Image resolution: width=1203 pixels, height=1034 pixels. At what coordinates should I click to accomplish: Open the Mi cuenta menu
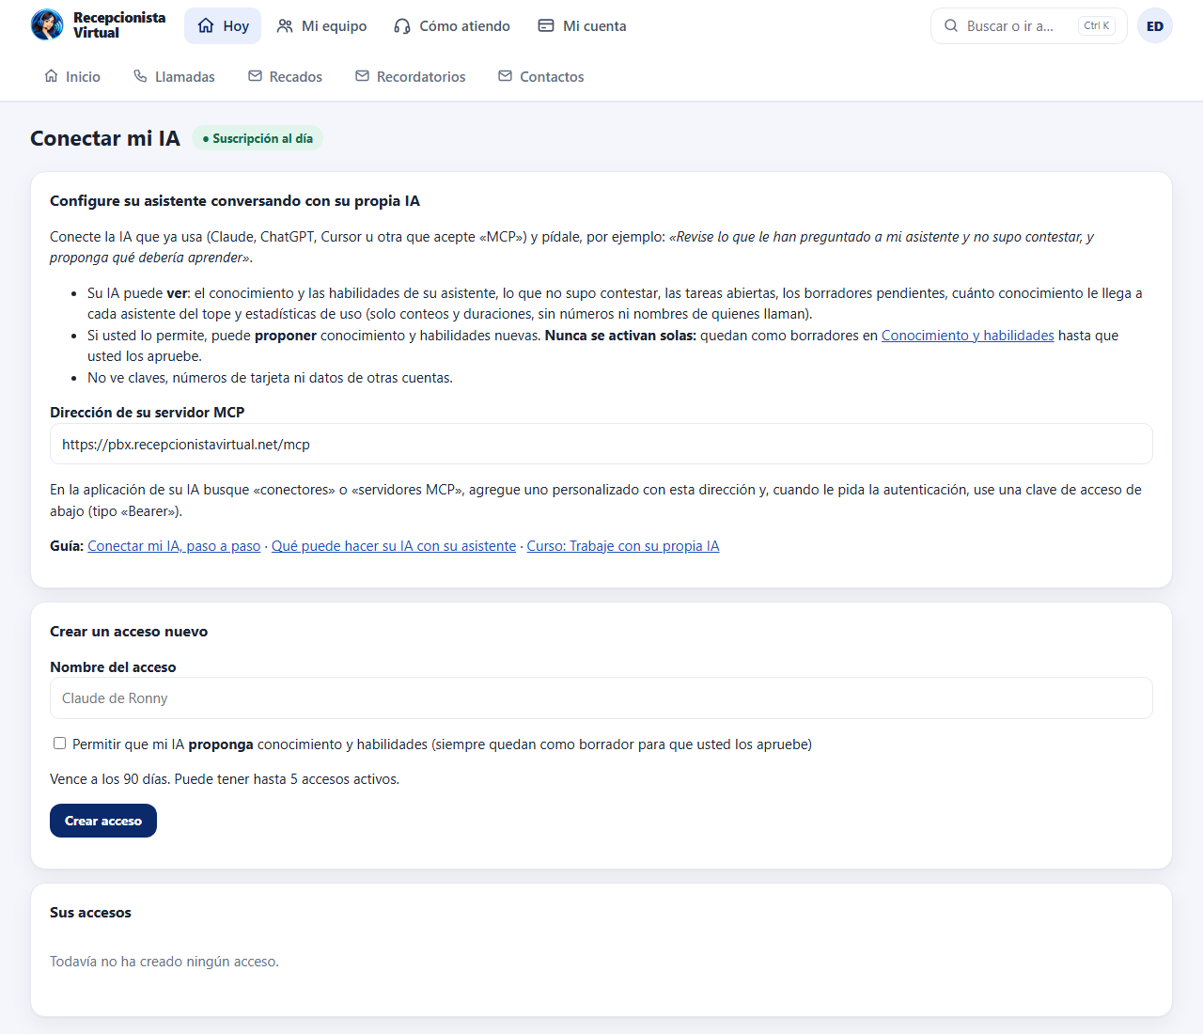[x=582, y=25]
